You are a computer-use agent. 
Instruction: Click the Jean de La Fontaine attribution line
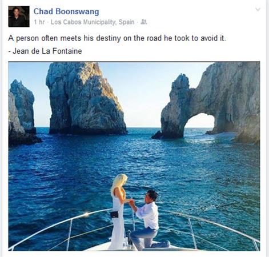tap(45, 51)
